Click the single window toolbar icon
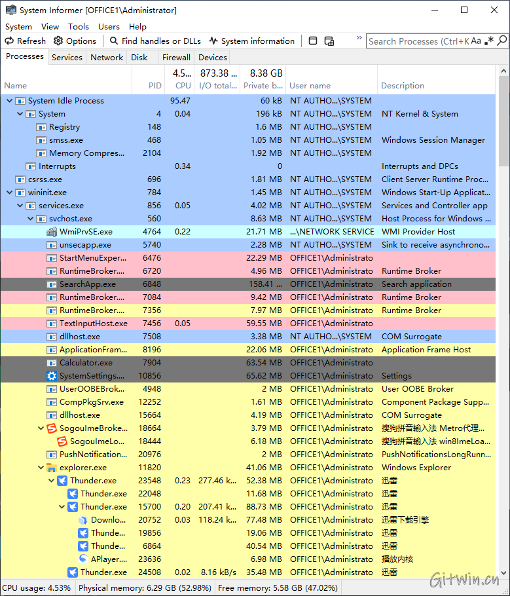This screenshot has height=596, width=510. (313, 41)
